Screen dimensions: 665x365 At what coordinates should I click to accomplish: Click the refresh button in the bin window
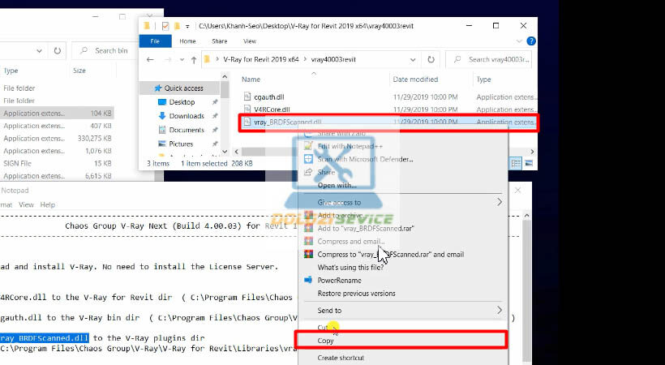click(x=58, y=50)
